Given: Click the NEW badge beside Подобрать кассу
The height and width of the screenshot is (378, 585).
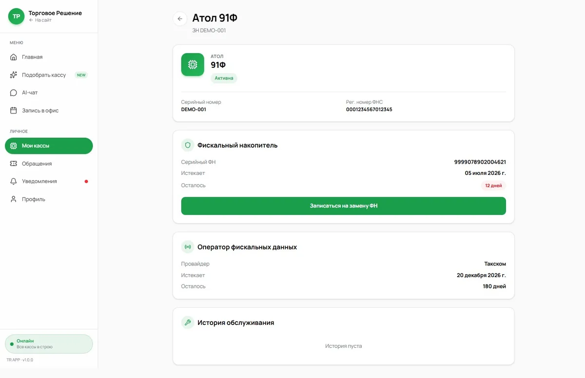Looking at the screenshot, I should tap(81, 75).
